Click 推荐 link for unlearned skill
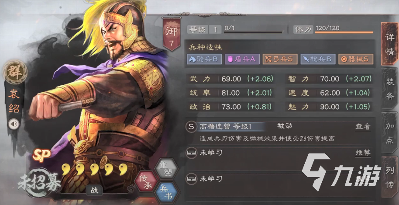399x205 pixels. [x=363, y=153]
